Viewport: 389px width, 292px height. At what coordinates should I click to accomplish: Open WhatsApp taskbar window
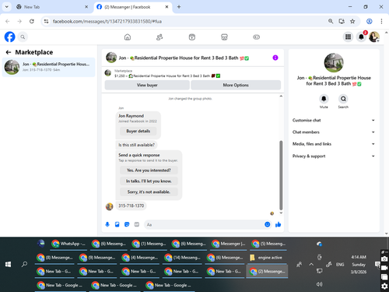[68, 244]
